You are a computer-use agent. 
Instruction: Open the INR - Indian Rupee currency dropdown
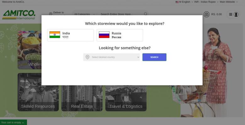pyautogui.click(x=206, y=2)
